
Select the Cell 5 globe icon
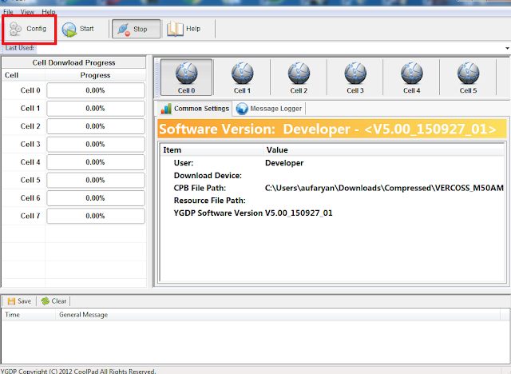click(468, 78)
